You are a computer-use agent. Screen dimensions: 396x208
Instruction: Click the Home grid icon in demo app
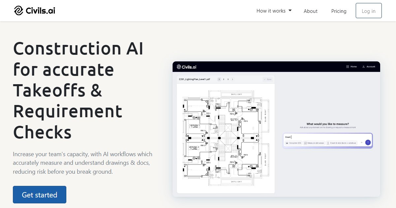pyautogui.click(x=348, y=67)
